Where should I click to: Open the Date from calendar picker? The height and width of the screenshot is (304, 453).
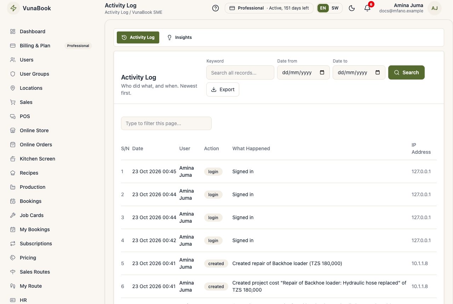(322, 72)
